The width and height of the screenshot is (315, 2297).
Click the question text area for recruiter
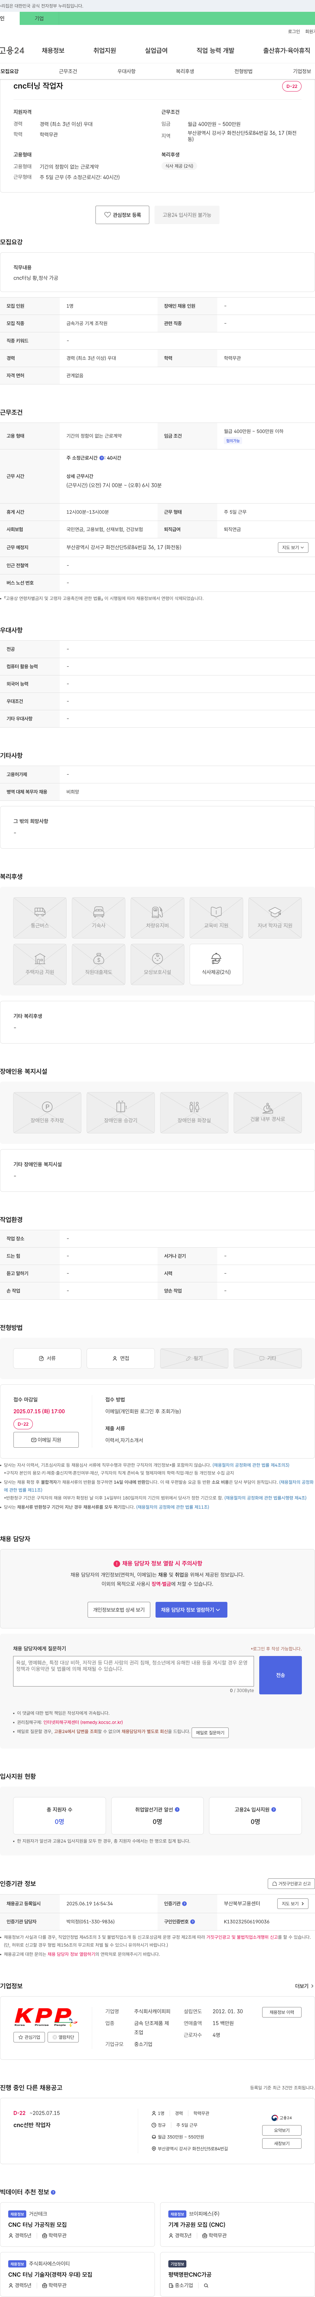coord(134,1672)
